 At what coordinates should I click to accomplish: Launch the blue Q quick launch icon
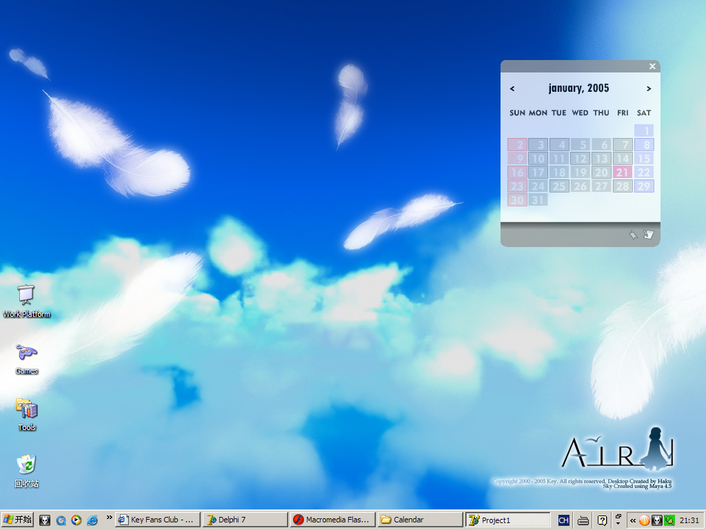pos(61,520)
